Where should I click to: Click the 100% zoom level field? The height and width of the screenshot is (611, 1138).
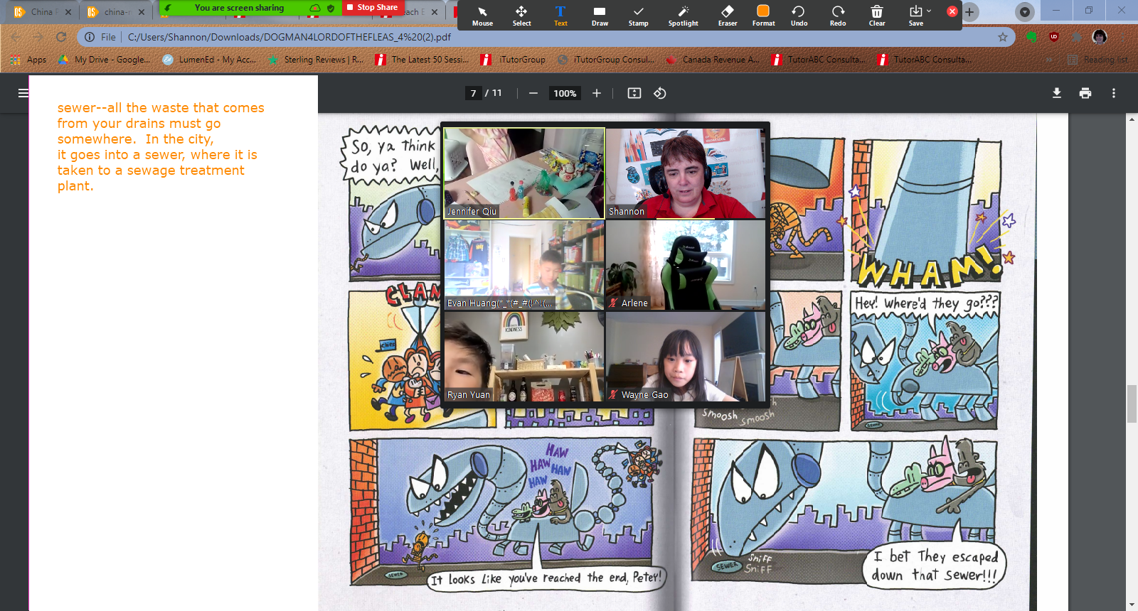pyautogui.click(x=565, y=93)
